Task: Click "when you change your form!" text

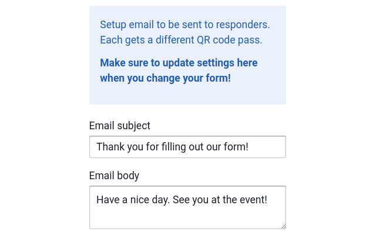Action: tap(165, 78)
